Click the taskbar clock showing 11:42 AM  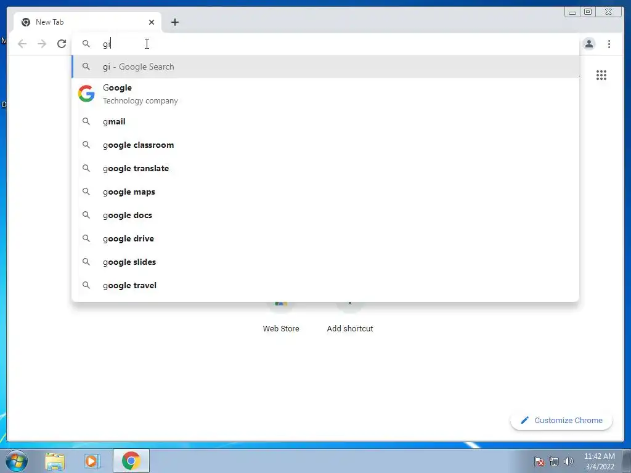tap(600, 461)
